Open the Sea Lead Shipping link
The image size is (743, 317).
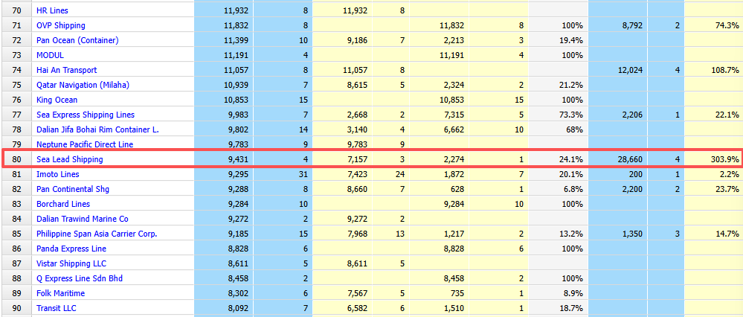point(69,160)
